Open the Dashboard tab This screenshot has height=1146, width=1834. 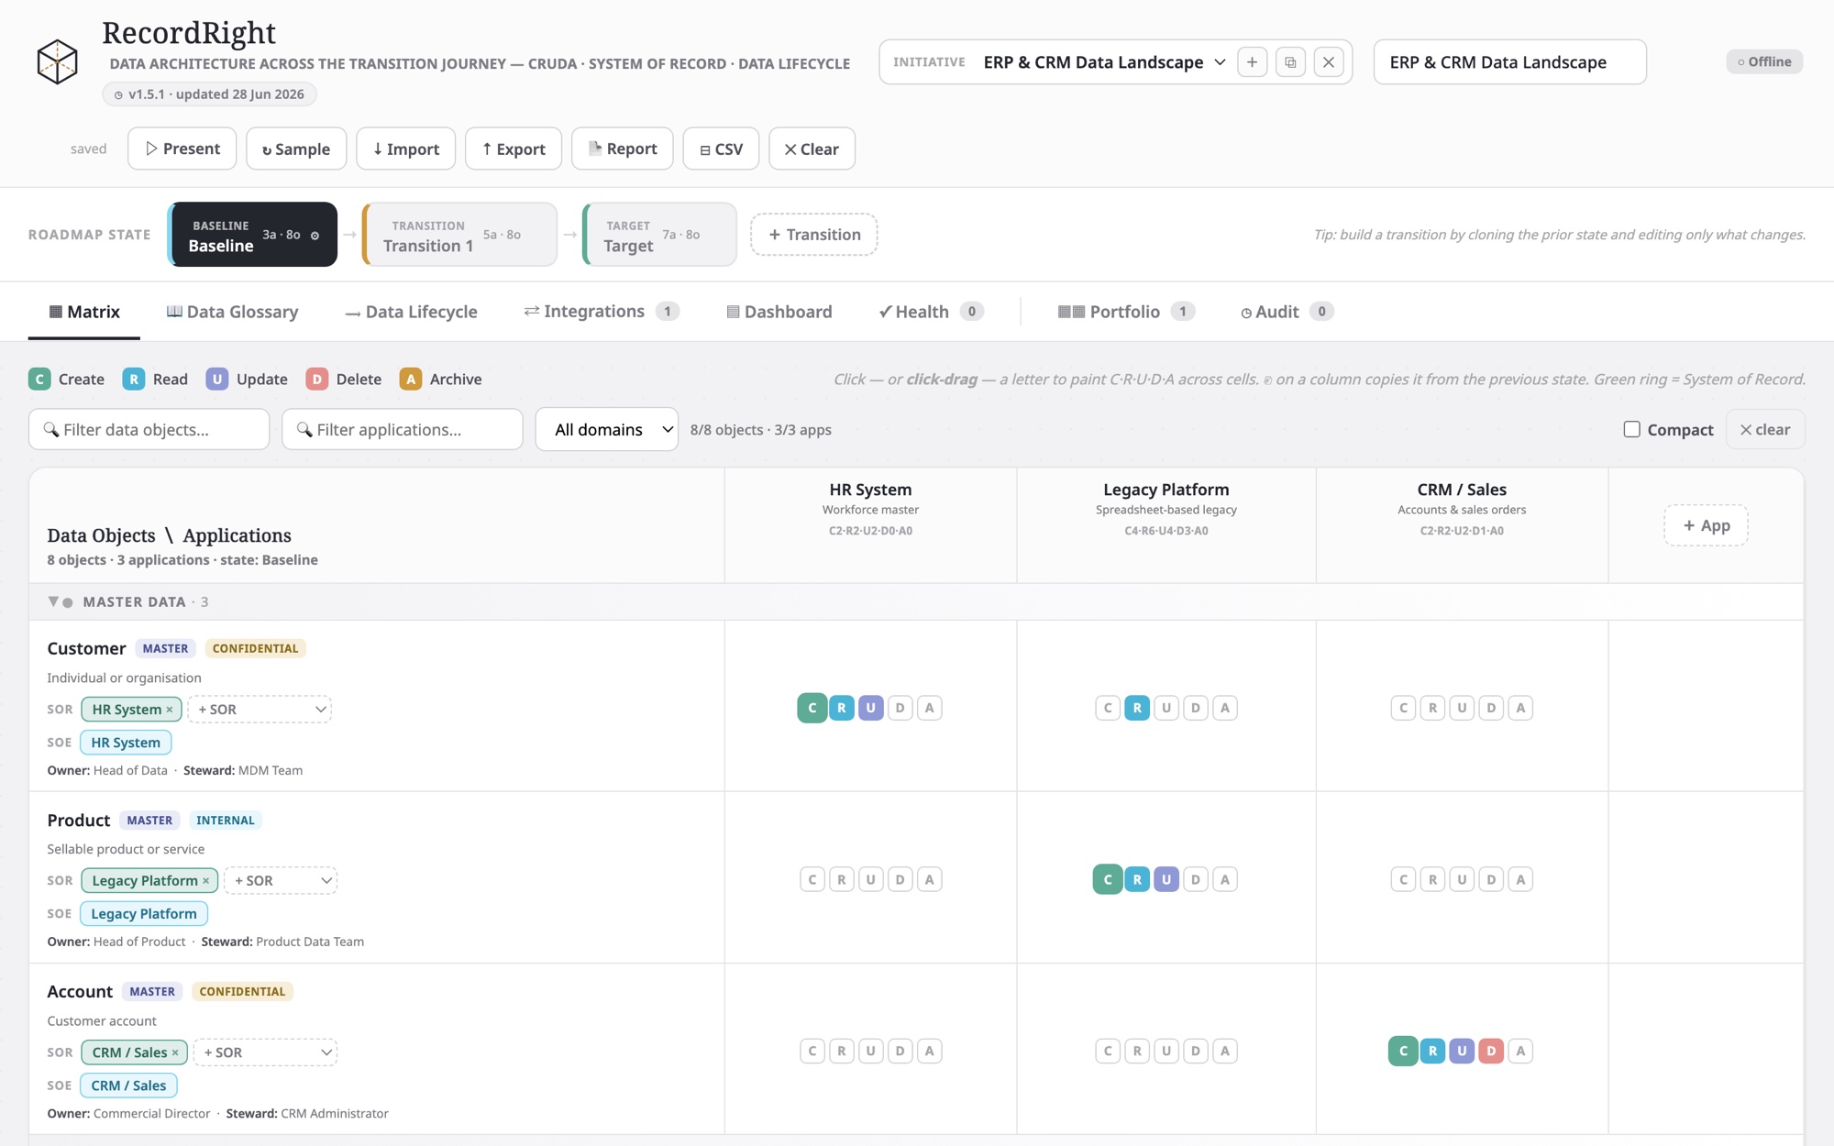(x=779, y=312)
